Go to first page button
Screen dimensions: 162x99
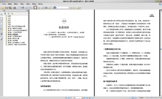(x=66, y=98)
